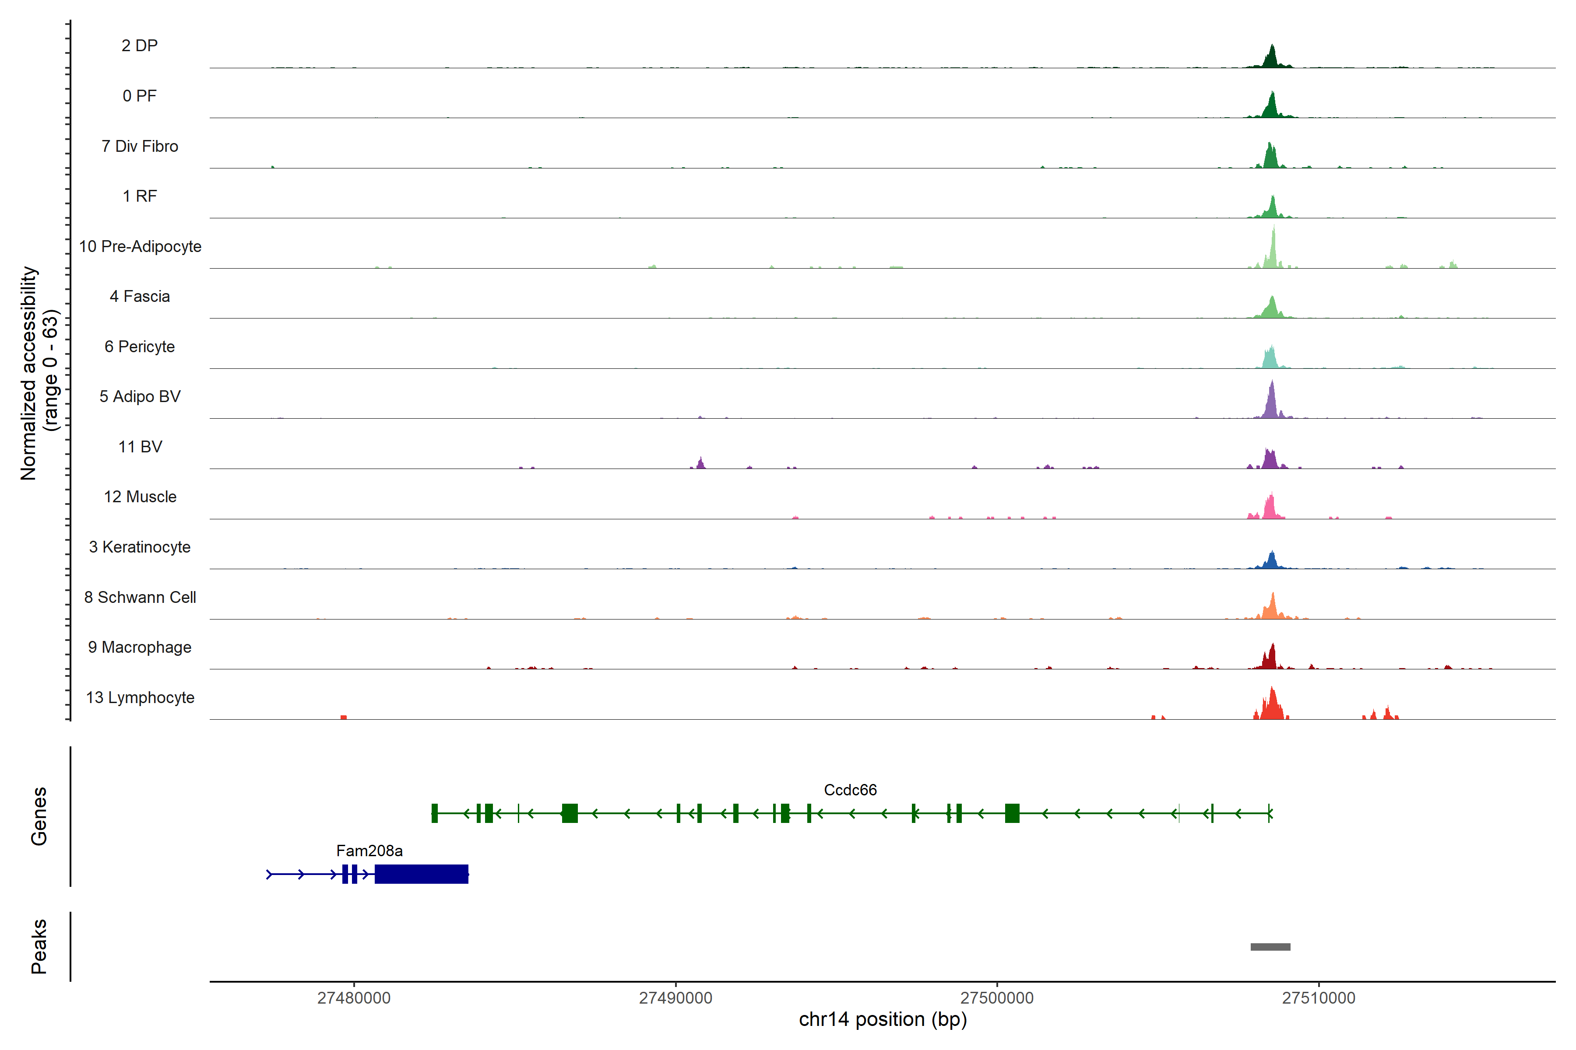
Task: Click the x-axis label 27510000
Action: pos(1318,998)
